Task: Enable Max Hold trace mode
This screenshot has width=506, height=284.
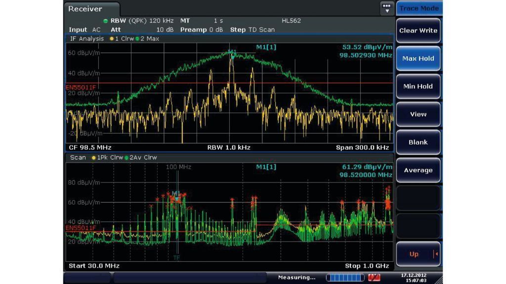Action: 418,58
